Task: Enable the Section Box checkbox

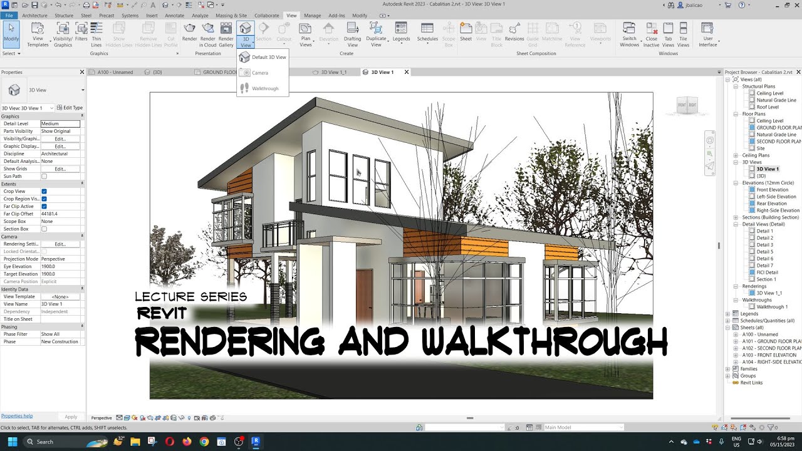Action: tap(44, 229)
